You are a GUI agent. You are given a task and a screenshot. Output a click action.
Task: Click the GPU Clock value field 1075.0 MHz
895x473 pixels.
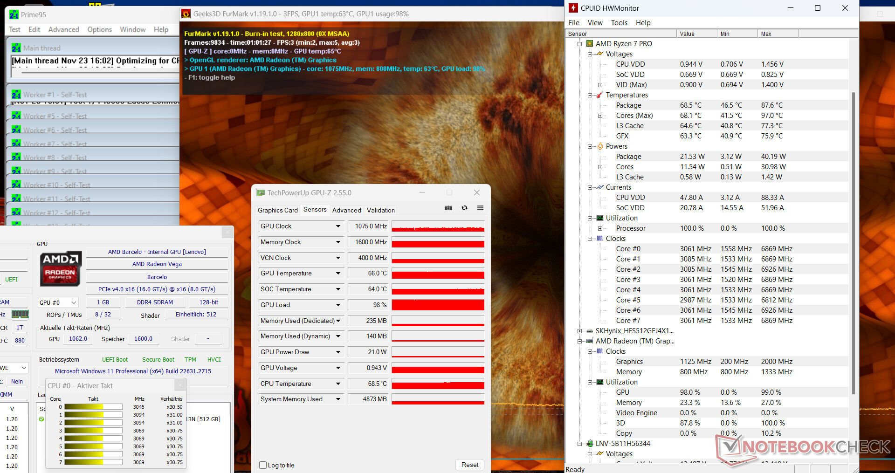coord(369,226)
